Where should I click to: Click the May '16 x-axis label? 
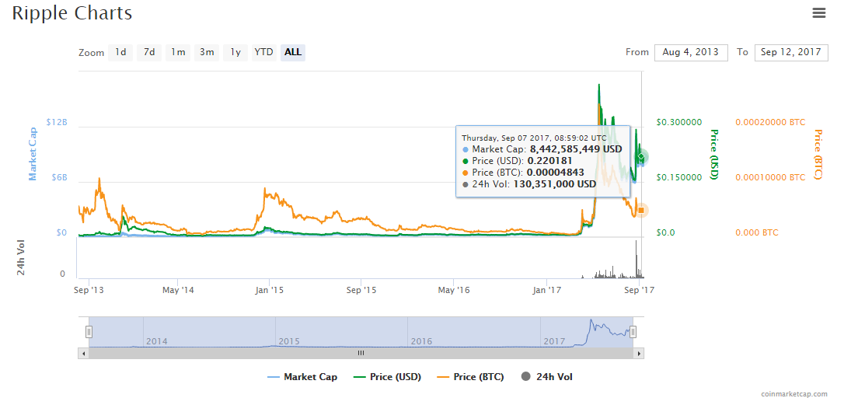click(x=455, y=290)
